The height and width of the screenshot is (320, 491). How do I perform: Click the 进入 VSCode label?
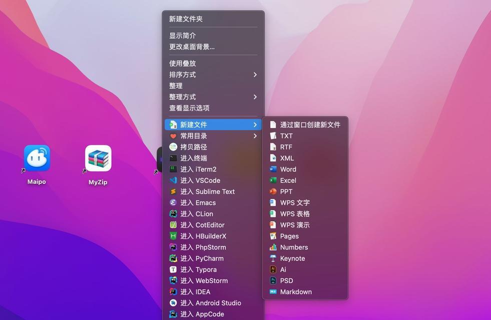pyautogui.click(x=200, y=180)
